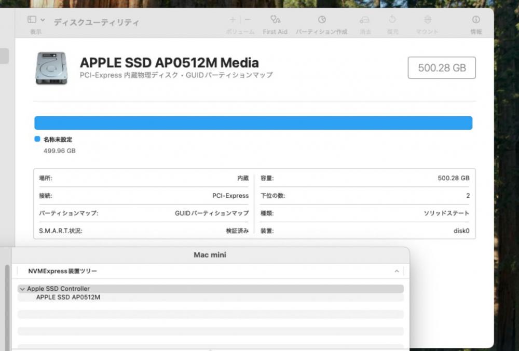The image size is (519, 351).
Task: Click the マウント mount icon
Action: pos(427,20)
